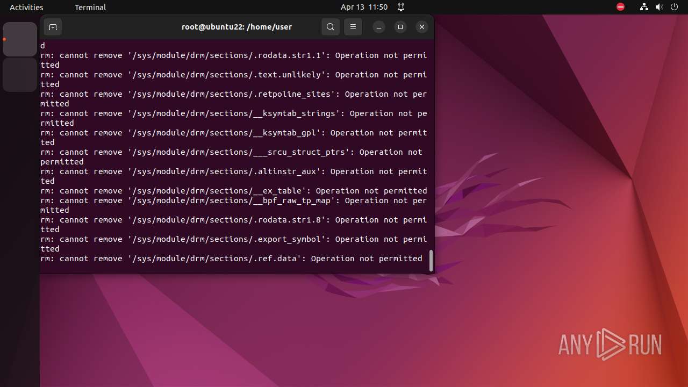Click the terminal vertical scrollbar thumb
The height and width of the screenshot is (387, 688).
pos(431,261)
